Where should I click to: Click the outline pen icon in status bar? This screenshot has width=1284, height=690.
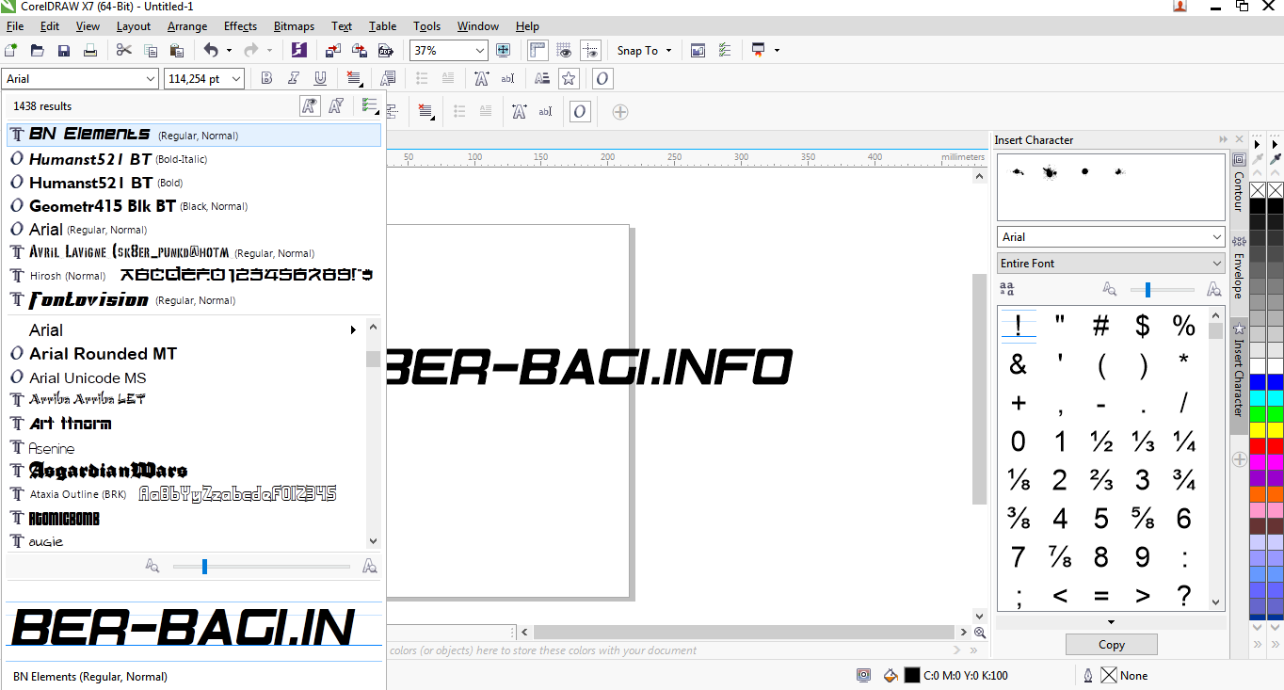click(1088, 675)
